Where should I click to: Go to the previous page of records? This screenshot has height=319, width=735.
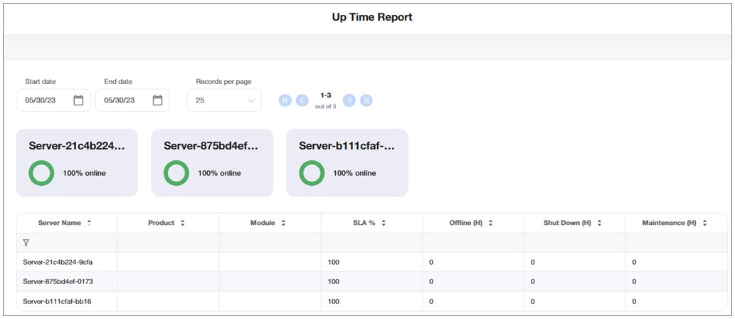[x=302, y=100]
